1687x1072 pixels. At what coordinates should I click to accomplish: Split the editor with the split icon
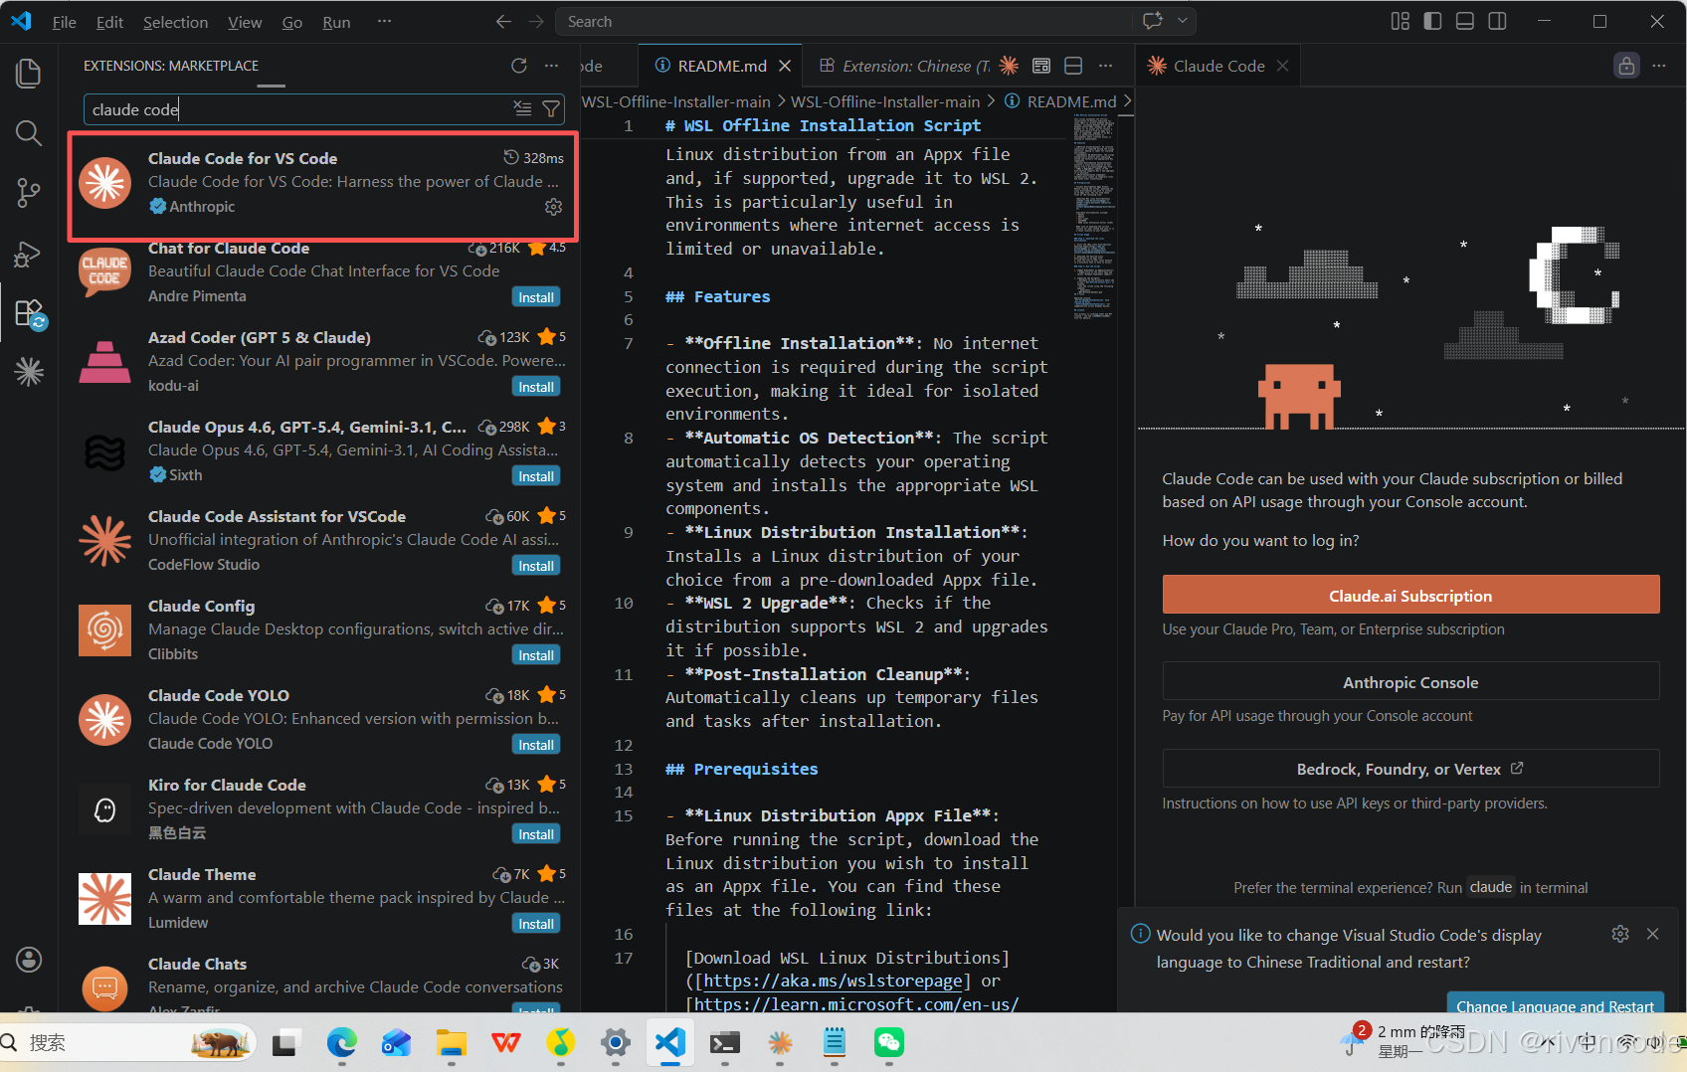[1073, 66]
